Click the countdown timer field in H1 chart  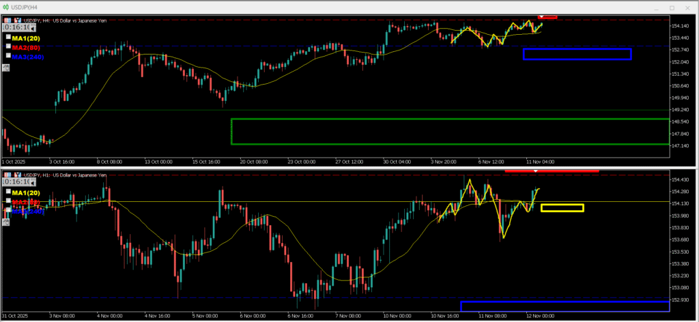point(15,182)
